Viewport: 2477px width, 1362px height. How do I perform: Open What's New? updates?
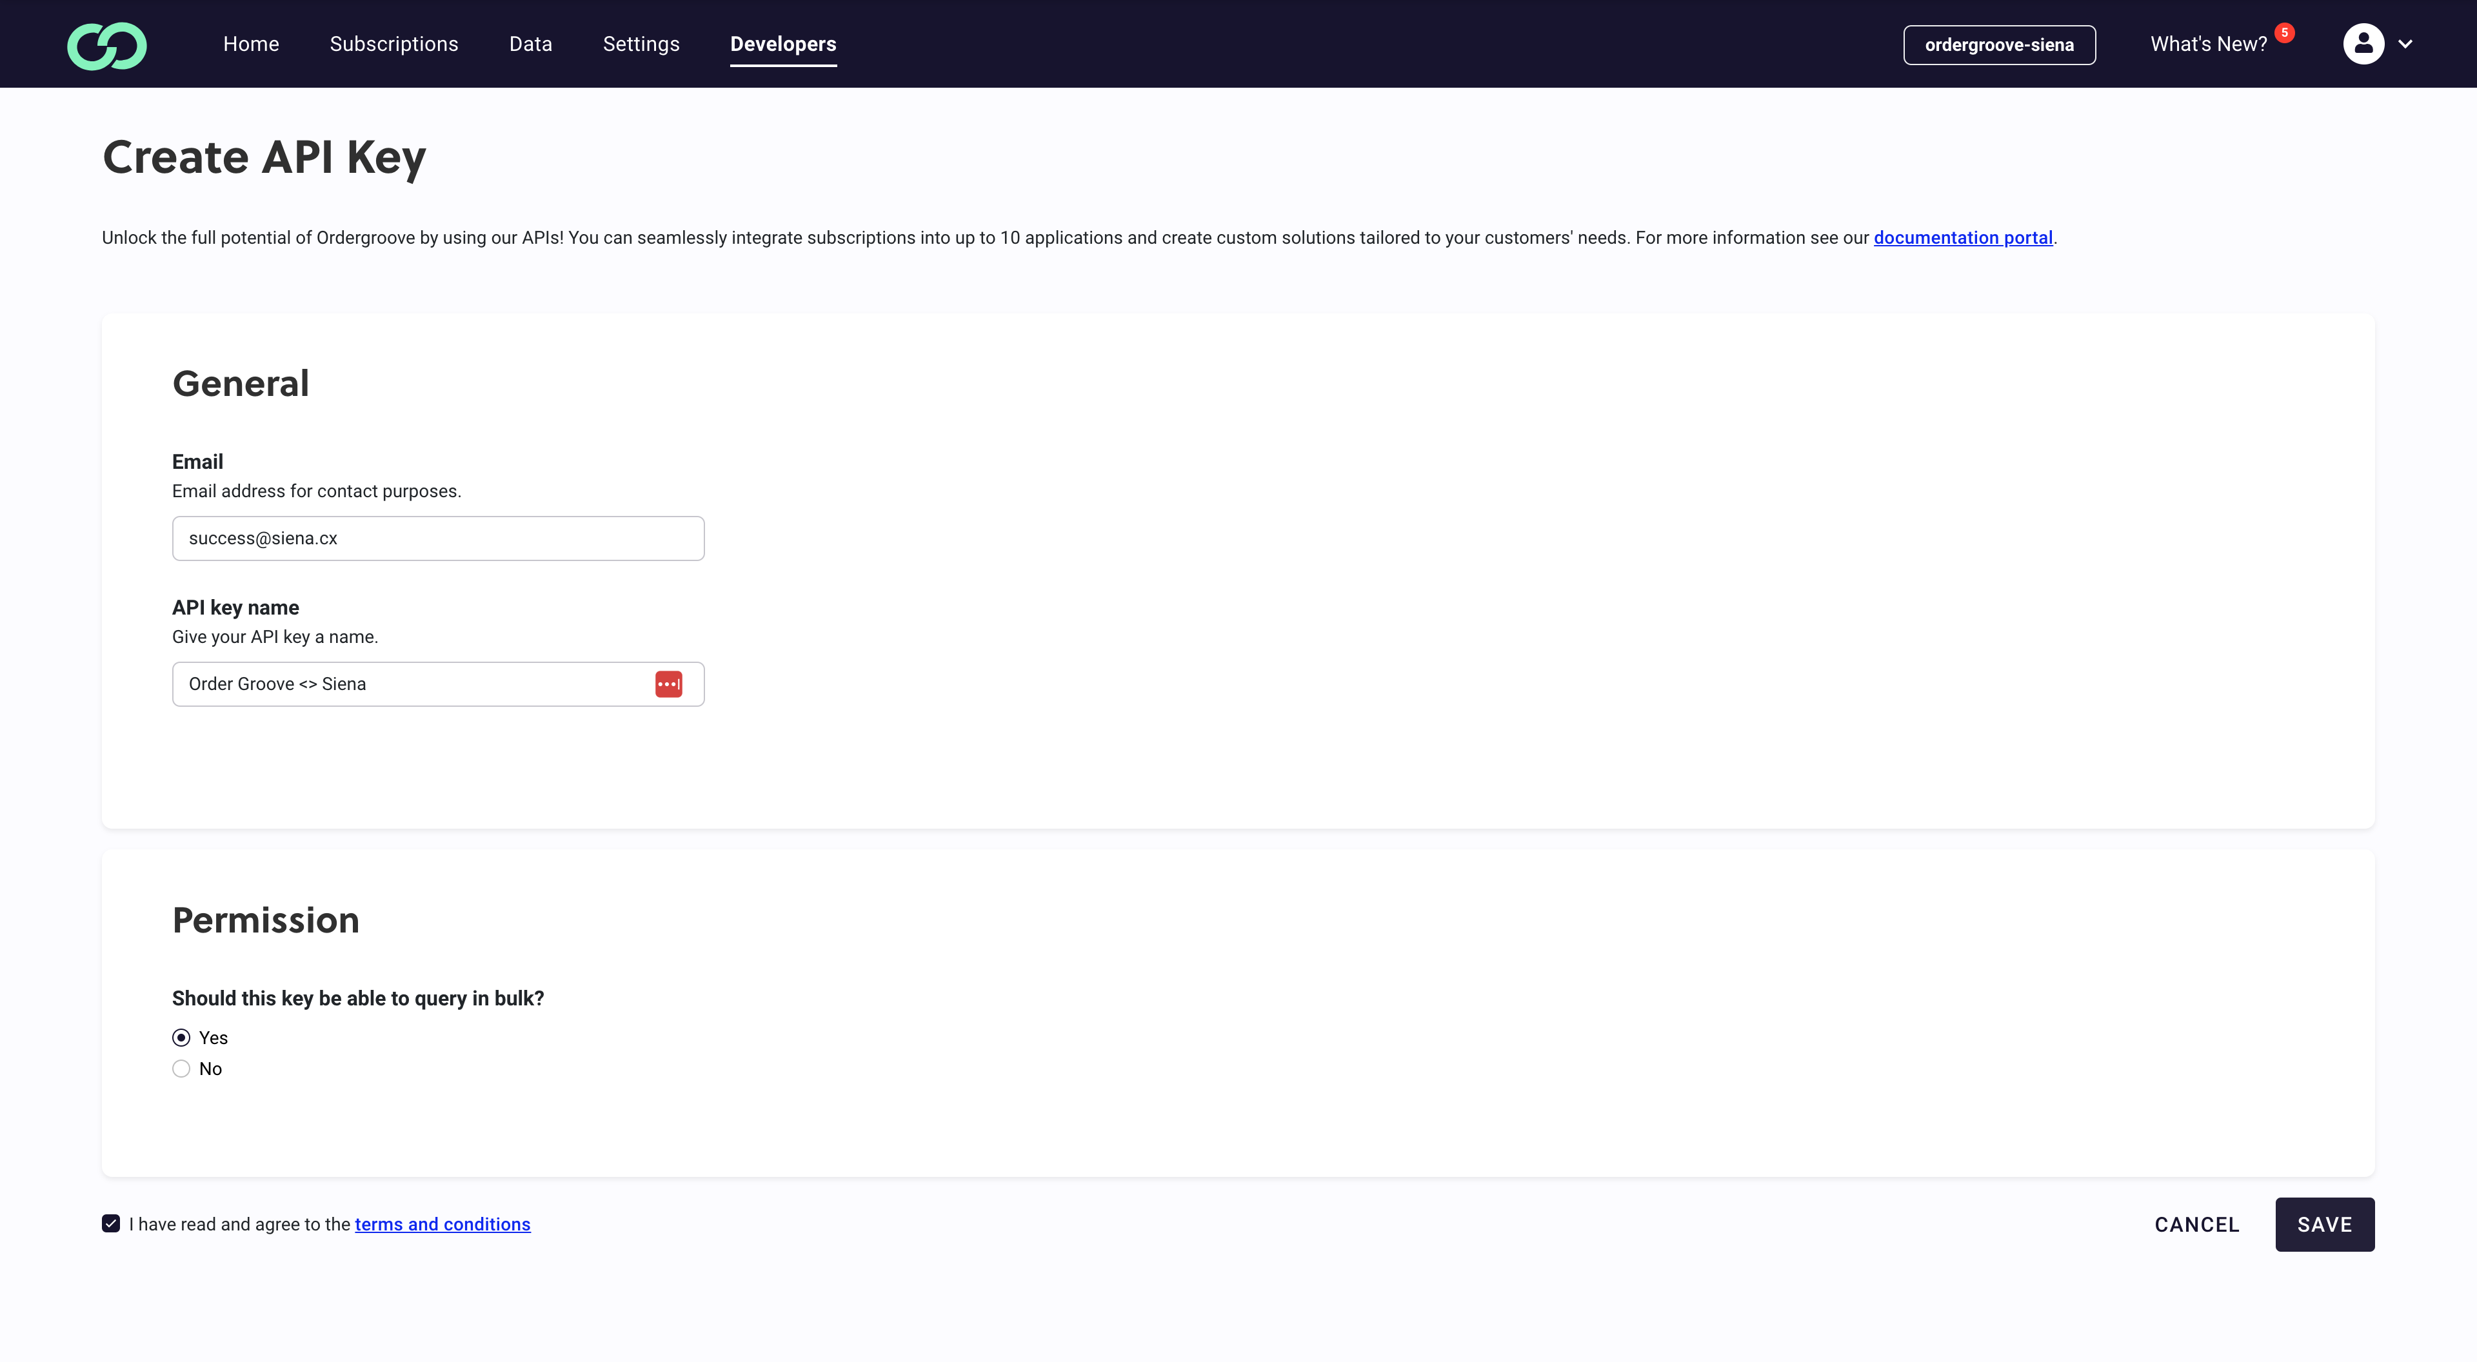2209,44
